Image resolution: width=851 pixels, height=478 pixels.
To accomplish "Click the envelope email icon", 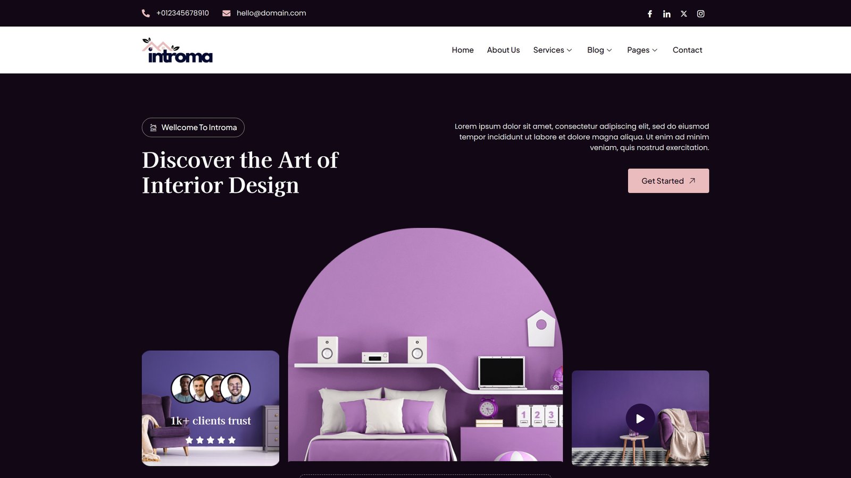I will pos(226,13).
